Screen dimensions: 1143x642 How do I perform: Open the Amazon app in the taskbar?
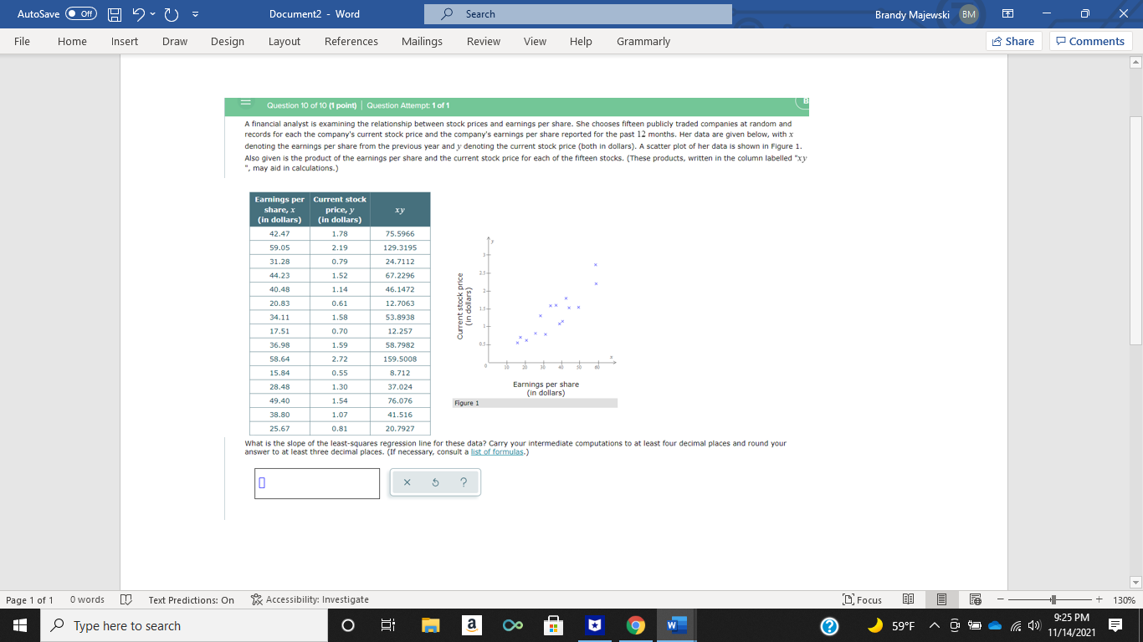(470, 625)
